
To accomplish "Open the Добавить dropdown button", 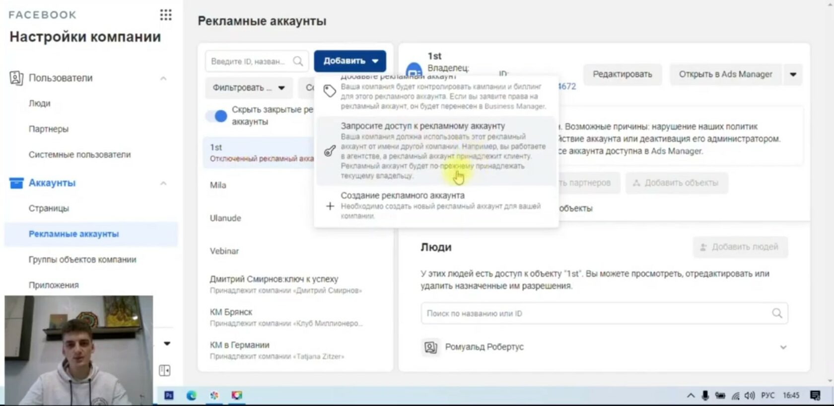I will point(349,61).
